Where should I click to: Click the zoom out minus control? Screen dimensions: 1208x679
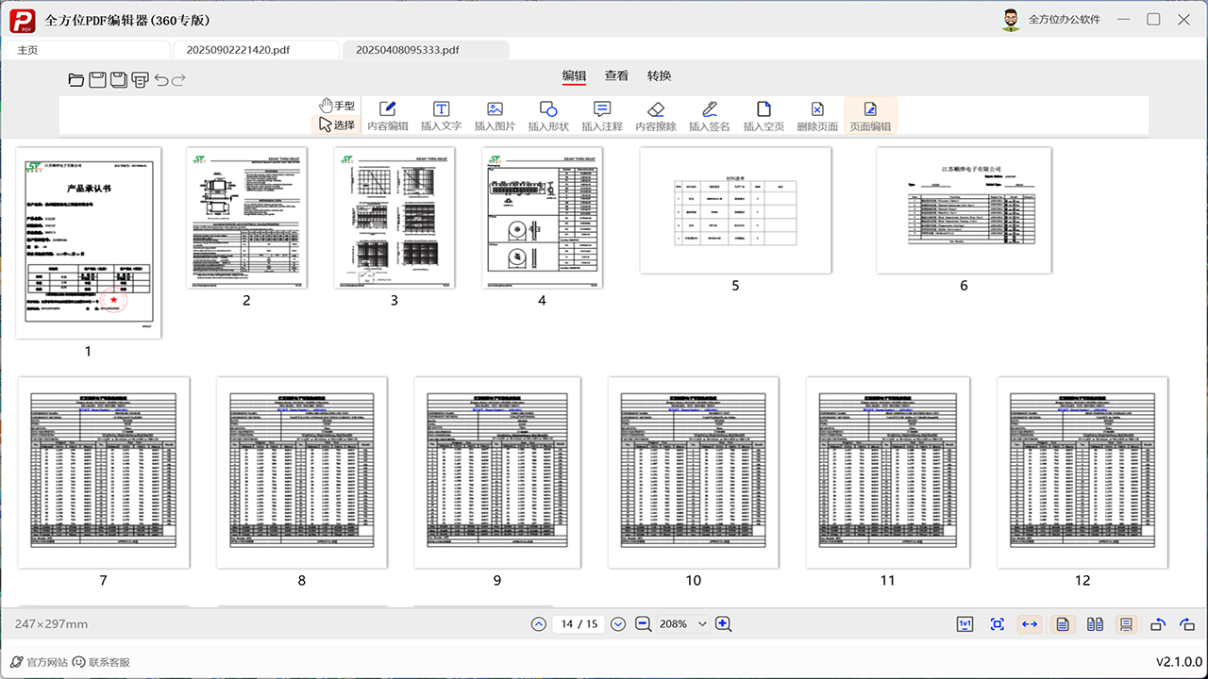pyautogui.click(x=643, y=623)
